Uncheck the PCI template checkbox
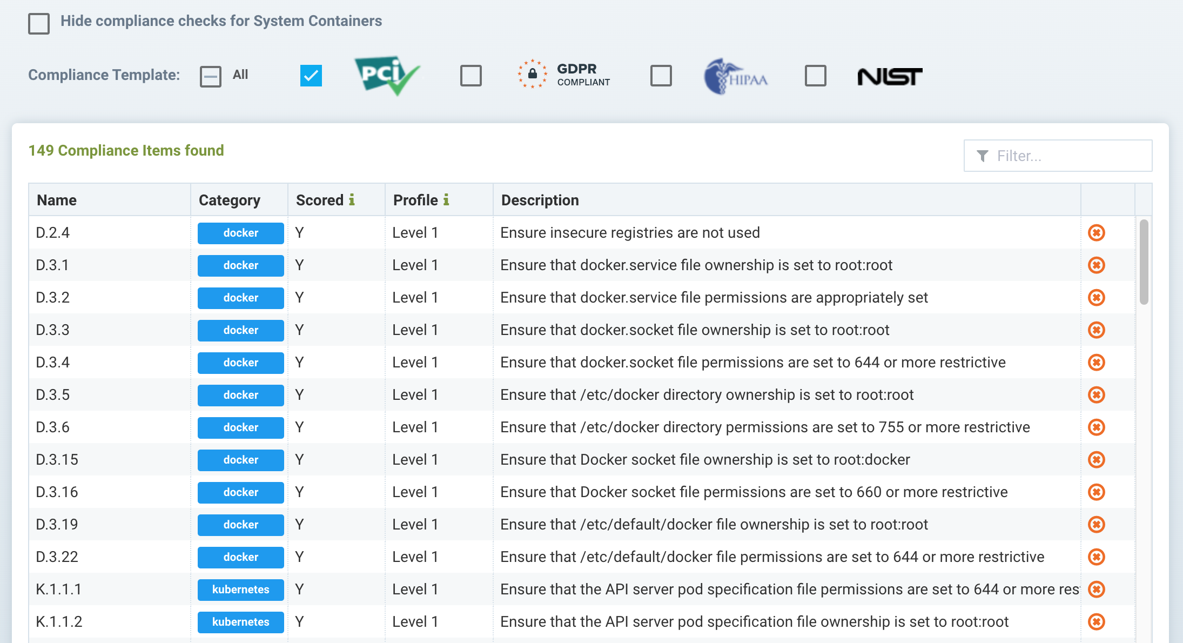The height and width of the screenshot is (643, 1183). 311,76
